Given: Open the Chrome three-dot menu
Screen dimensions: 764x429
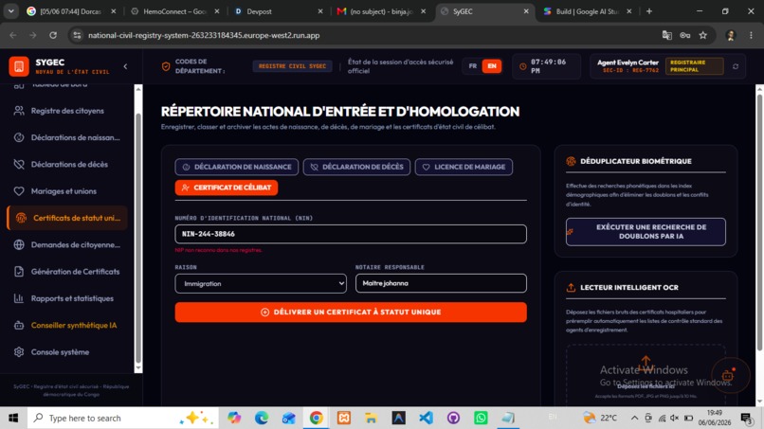Looking at the screenshot, I should pos(751,35).
